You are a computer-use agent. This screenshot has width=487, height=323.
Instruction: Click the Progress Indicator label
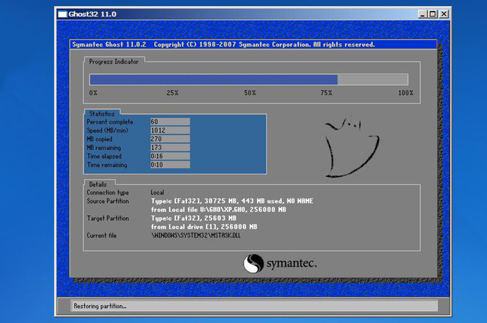(113, 62)
